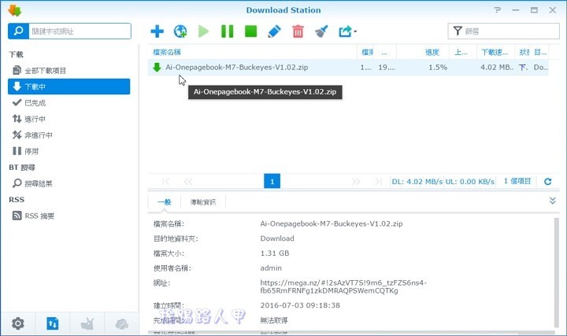567x336 pixels.
Task: Click the 1.5% progress cell
Action: click(x=438, y=67)
